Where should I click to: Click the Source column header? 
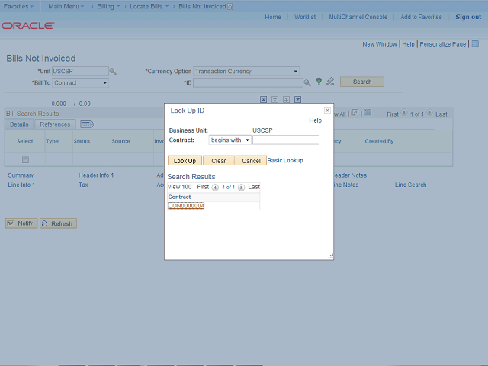point(120,141)
